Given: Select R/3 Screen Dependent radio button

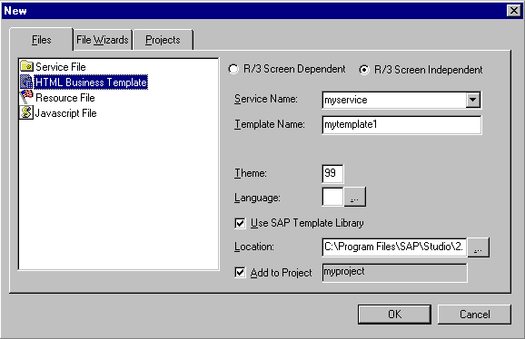Looking at the screenshot, I should coord(233,69).
